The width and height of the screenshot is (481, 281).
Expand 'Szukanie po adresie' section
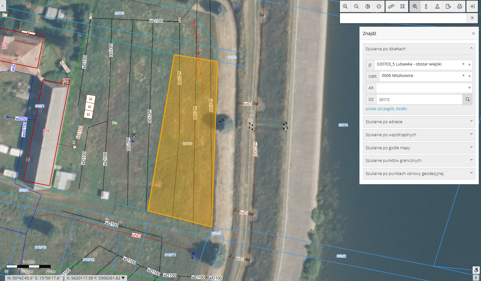point(419,122)
